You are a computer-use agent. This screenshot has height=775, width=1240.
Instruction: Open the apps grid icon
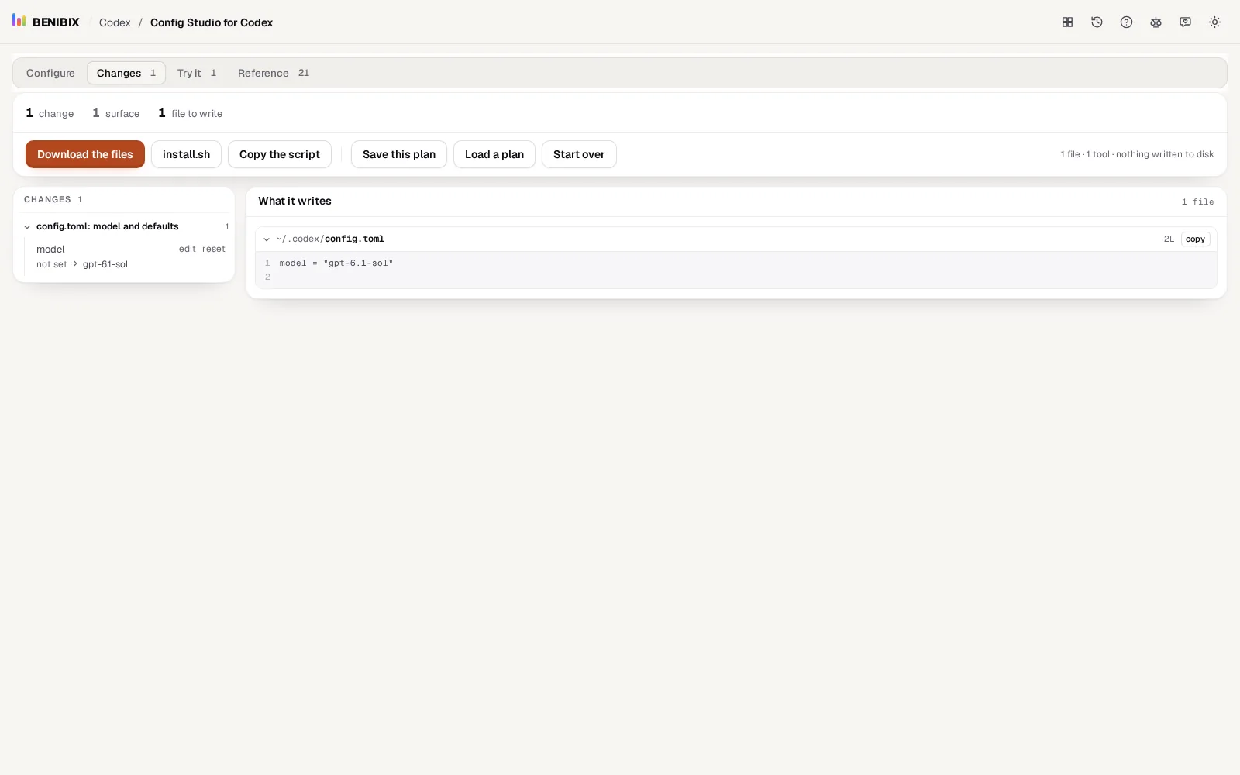[1067, 22]
